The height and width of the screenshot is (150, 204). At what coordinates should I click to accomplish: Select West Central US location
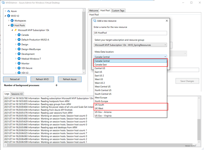tap(130, 86)
